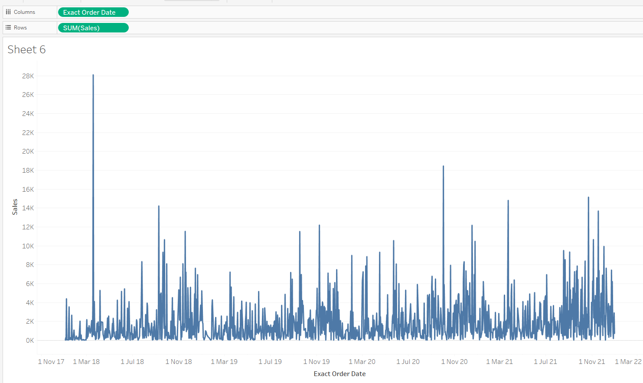
Task: Click the Columns shelf label text
Action: 24,12
